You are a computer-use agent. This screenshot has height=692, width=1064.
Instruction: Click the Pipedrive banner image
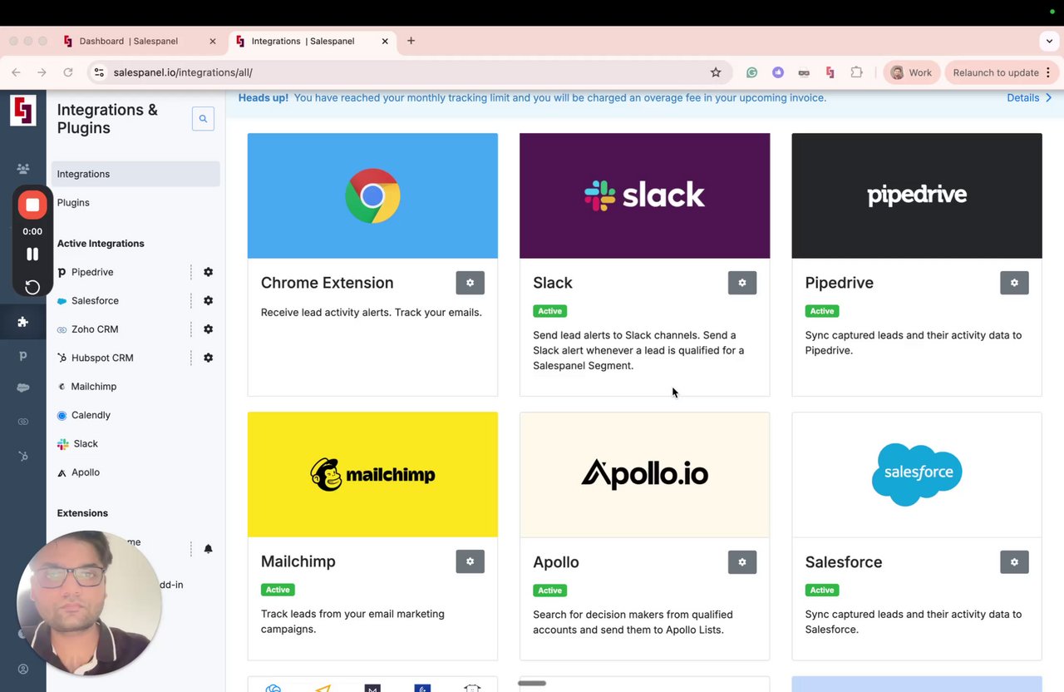click(x=917, y=195)
